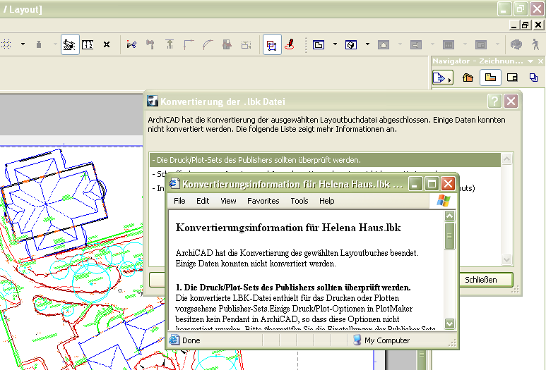Switch to Navigator View Map folder icon
This screenshot has height=370, width=546.
(x=490, y=78)
